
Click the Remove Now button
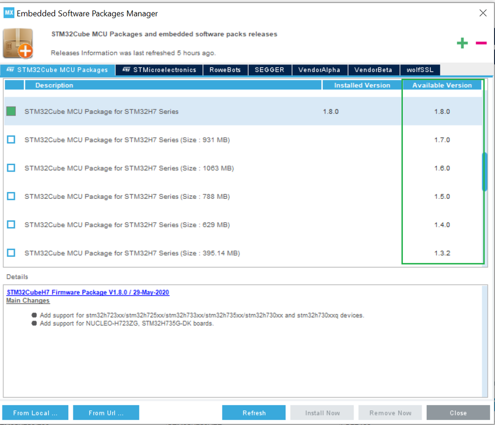[390, 413]
